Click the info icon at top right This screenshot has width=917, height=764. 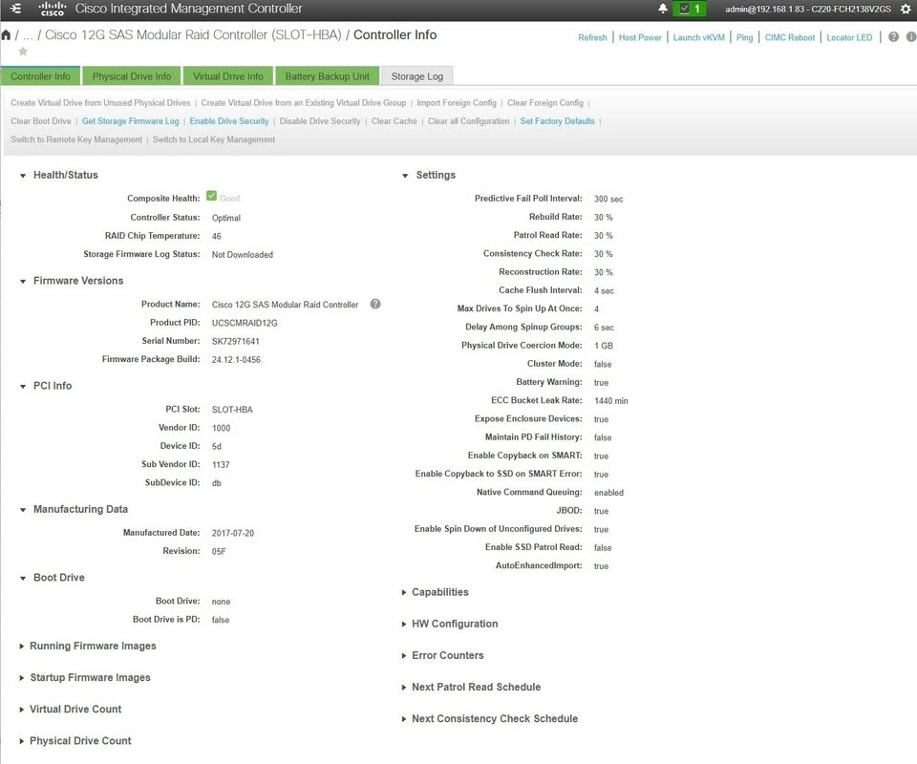click(x=911, y=37)
